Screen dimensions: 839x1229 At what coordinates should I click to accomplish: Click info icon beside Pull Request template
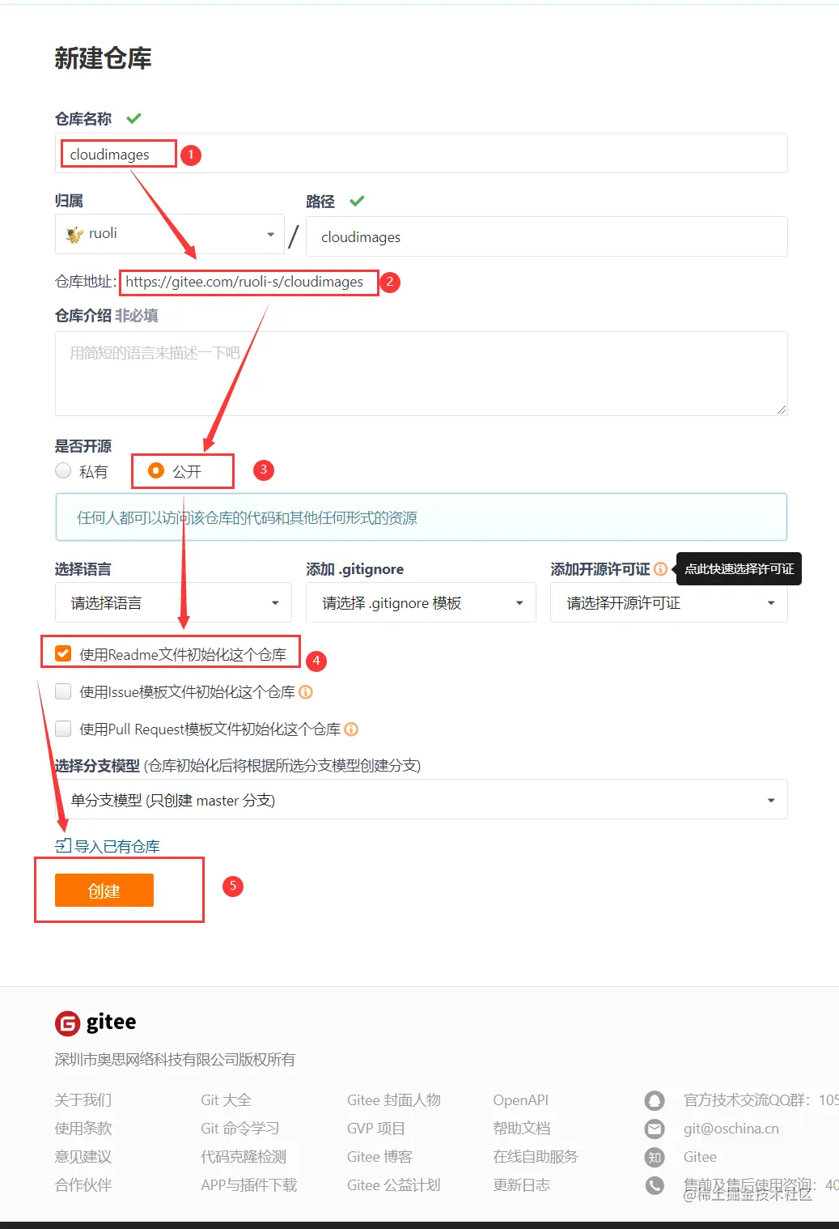tap(351, 729)
